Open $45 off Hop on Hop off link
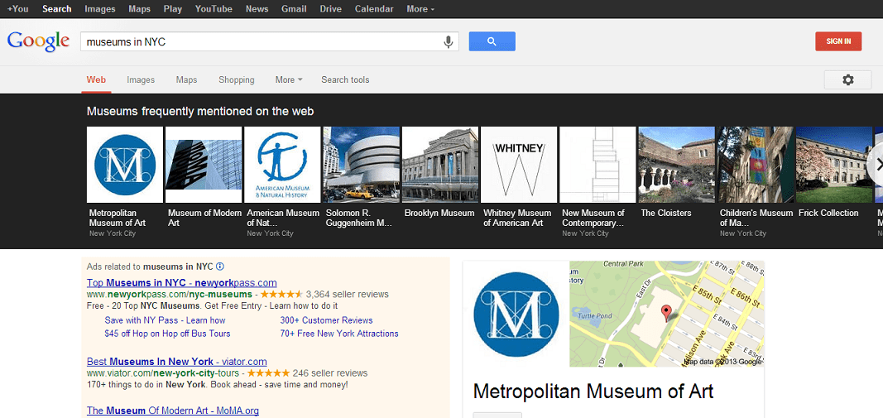 pyautogui.click(x=167, y=334)
